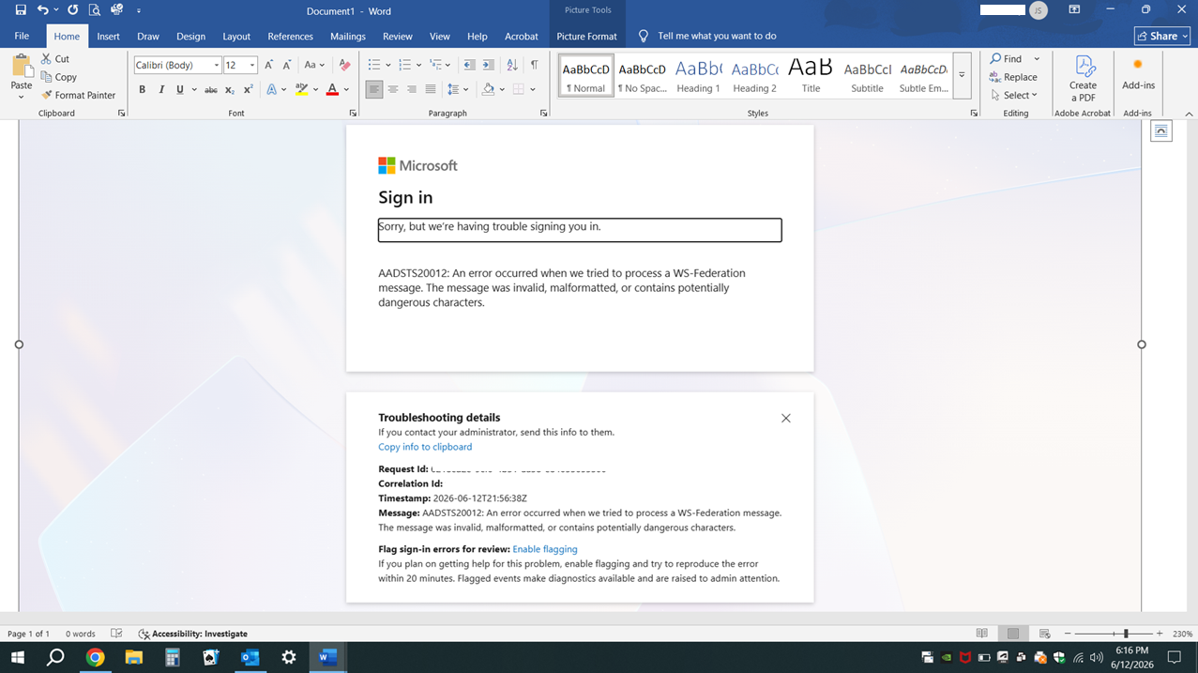
Task: Cut the selected content
Action: point(55,59)
